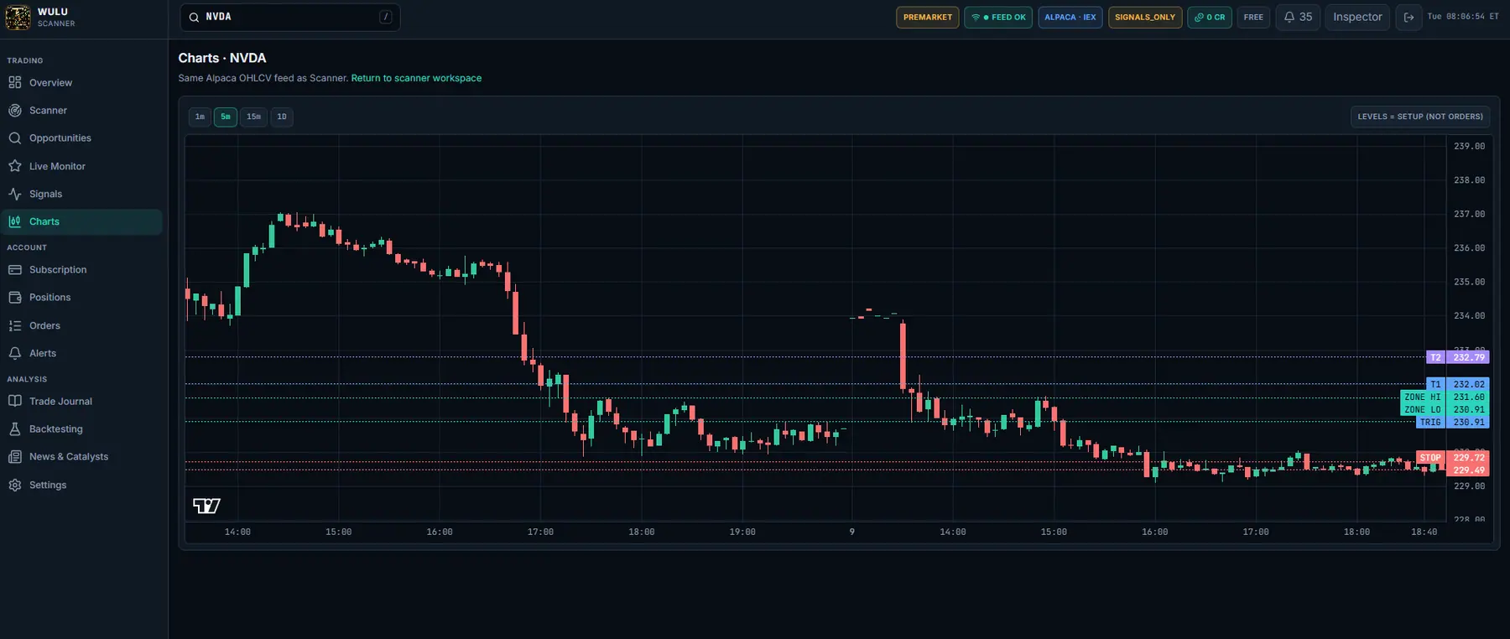
Task: Click the logout arrow icon
Action: (1408, 17)
